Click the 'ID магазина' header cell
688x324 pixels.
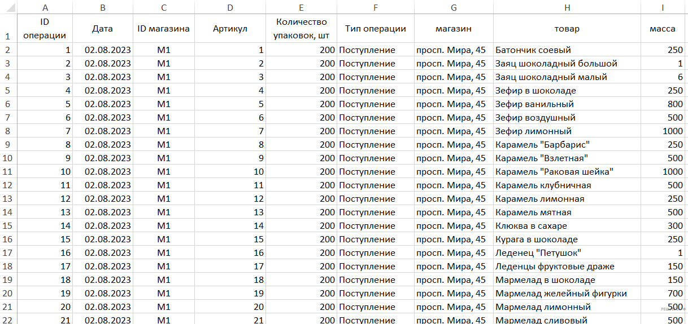click(163, 29)
